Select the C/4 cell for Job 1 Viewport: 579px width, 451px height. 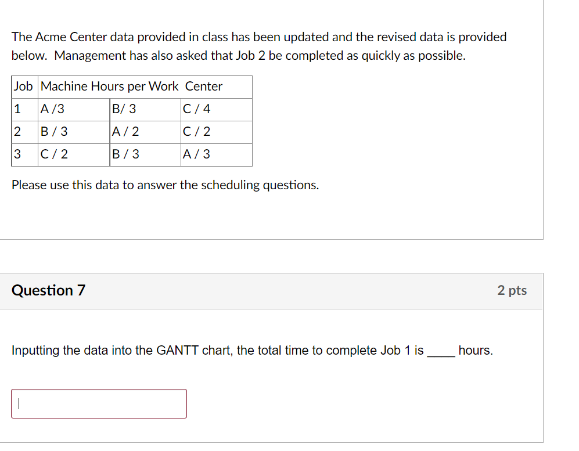click(216, 109)
